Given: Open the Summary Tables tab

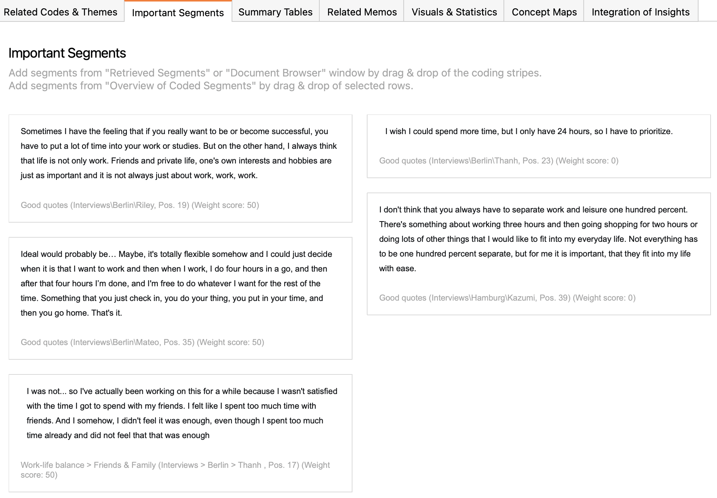Looking at the screenshot, I should click(x=276, y=12).
